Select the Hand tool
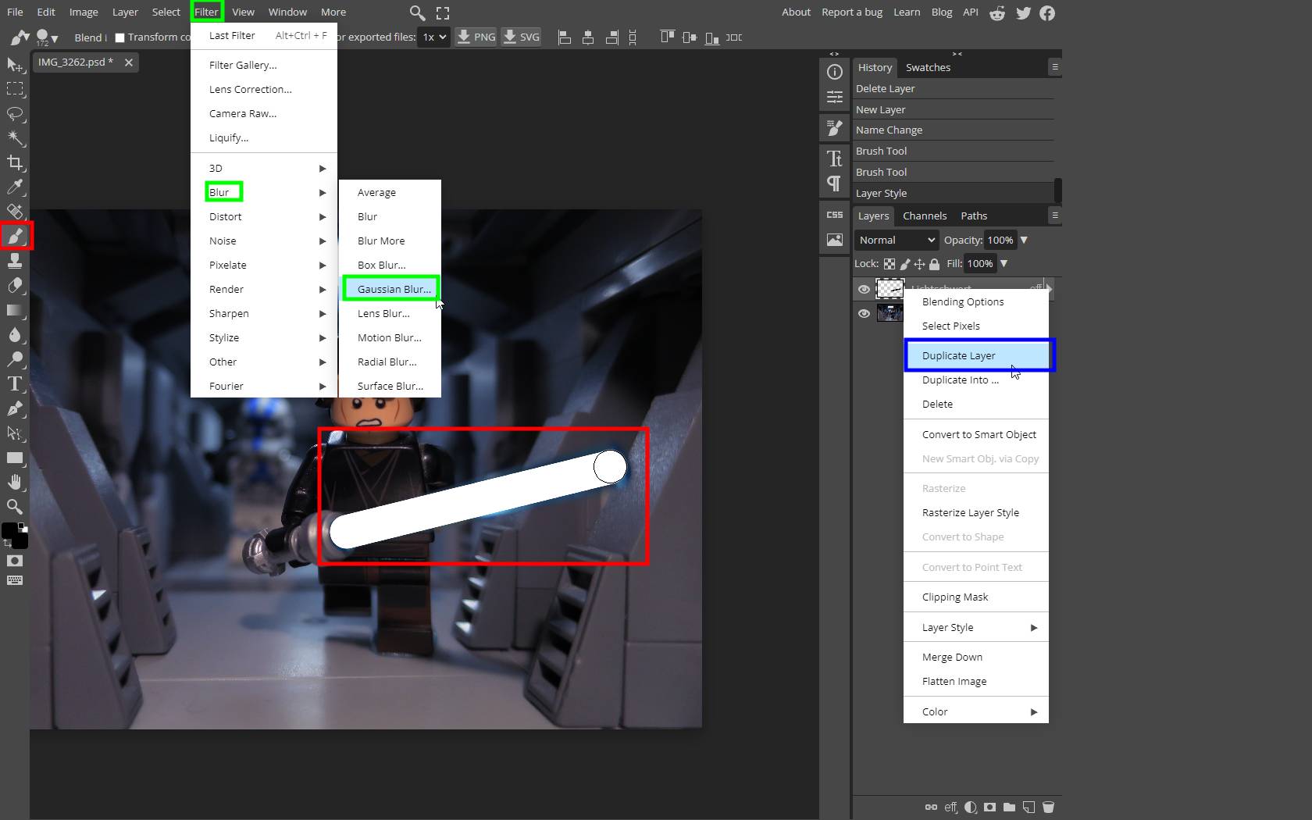 click(15, 482)
